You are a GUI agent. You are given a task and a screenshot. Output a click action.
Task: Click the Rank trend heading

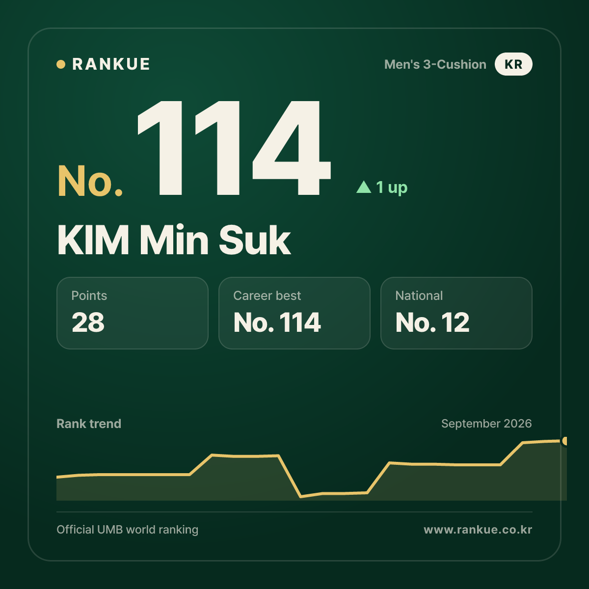[x=89, y=424]
